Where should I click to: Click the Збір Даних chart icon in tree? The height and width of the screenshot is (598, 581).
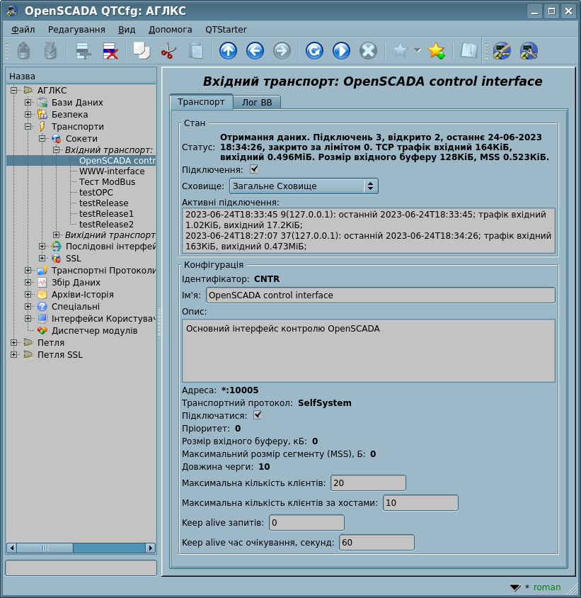point(42,282)
